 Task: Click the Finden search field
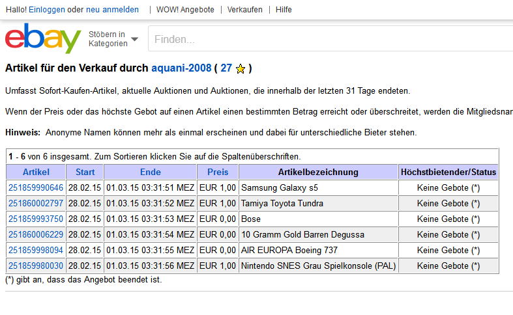point(330,39)
